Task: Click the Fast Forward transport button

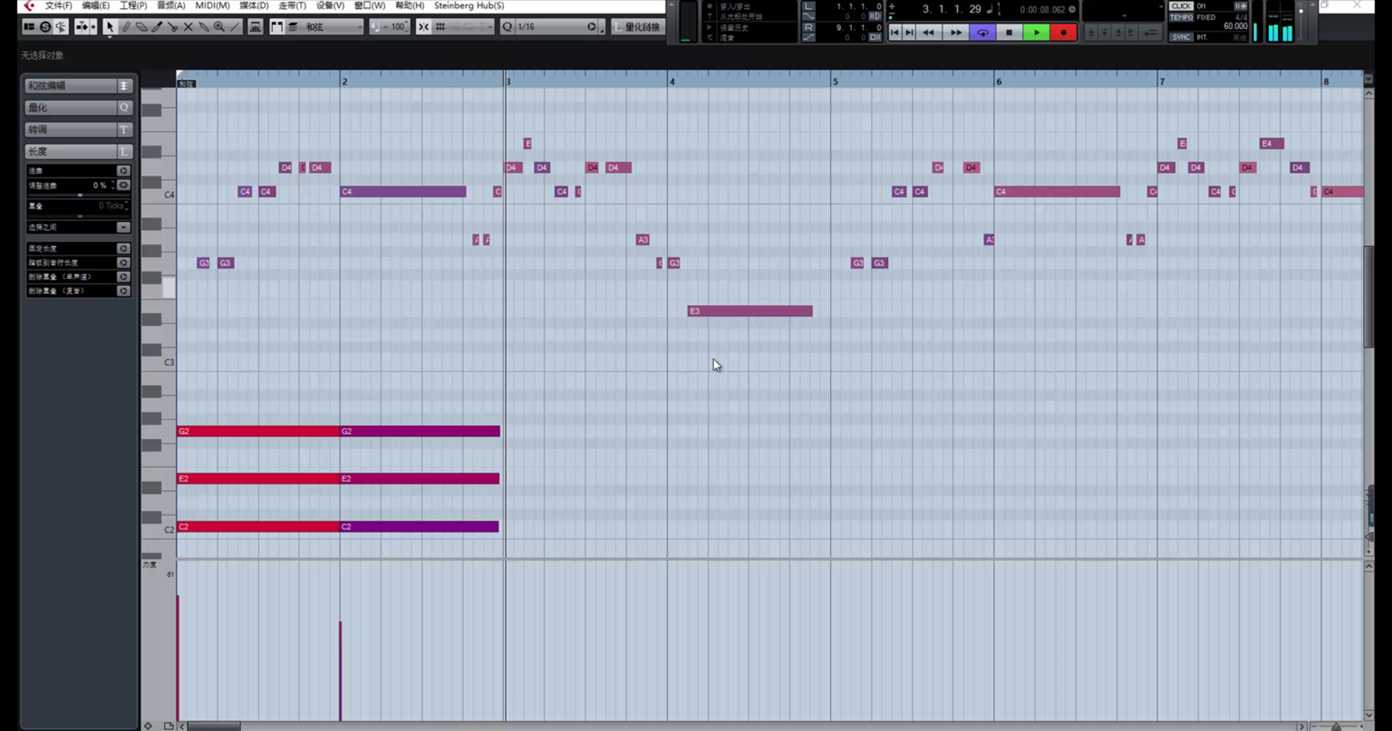Action: [956, 33]
